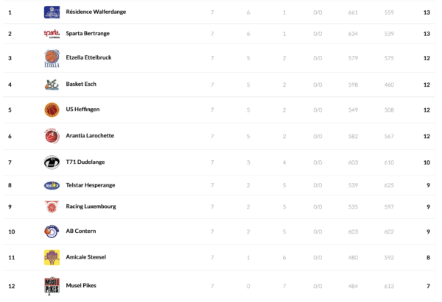Click the US Heffingen basketball logo

coord(52,109)
